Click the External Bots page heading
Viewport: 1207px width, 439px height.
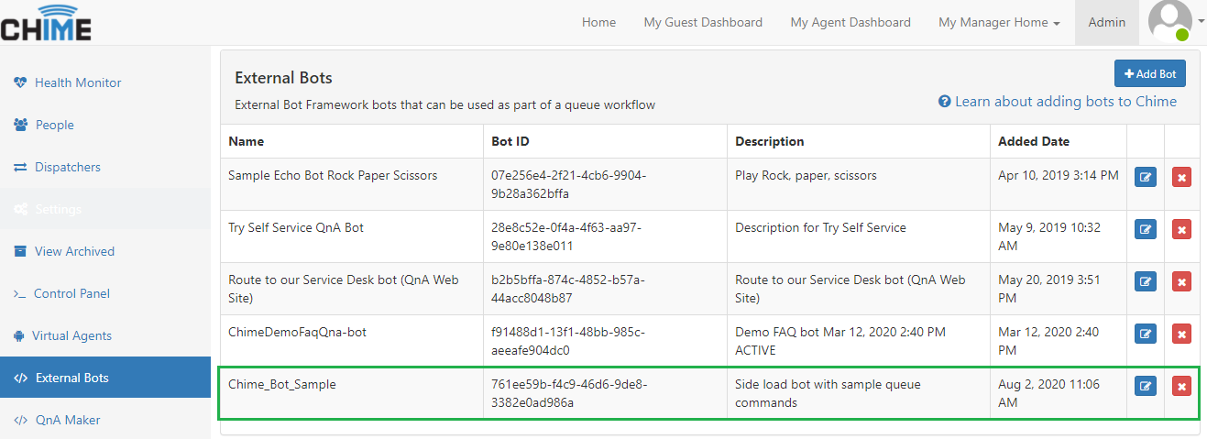(x=283, y=78)
